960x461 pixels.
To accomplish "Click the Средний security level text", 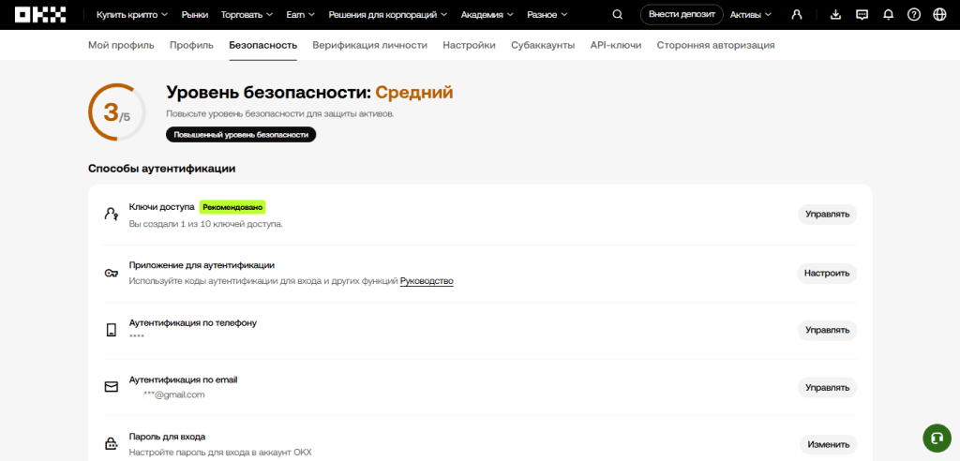I will [414, 93].
